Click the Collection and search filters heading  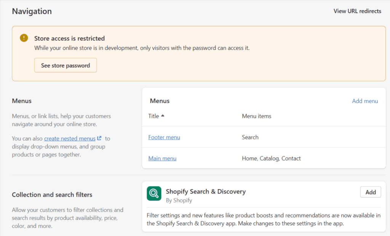pos(52,195)
